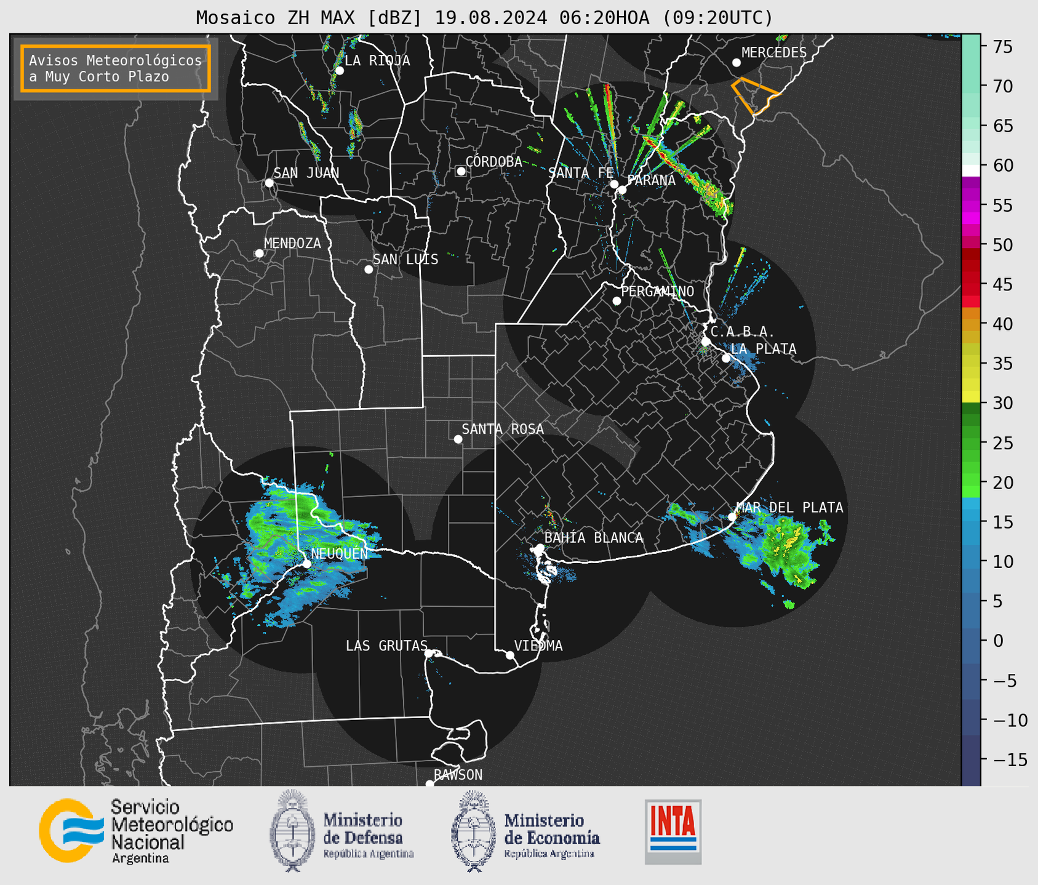Screen dimensions: 1038x885
Task: Click the MENDOZA city label
Action: [x=292, y=243]
